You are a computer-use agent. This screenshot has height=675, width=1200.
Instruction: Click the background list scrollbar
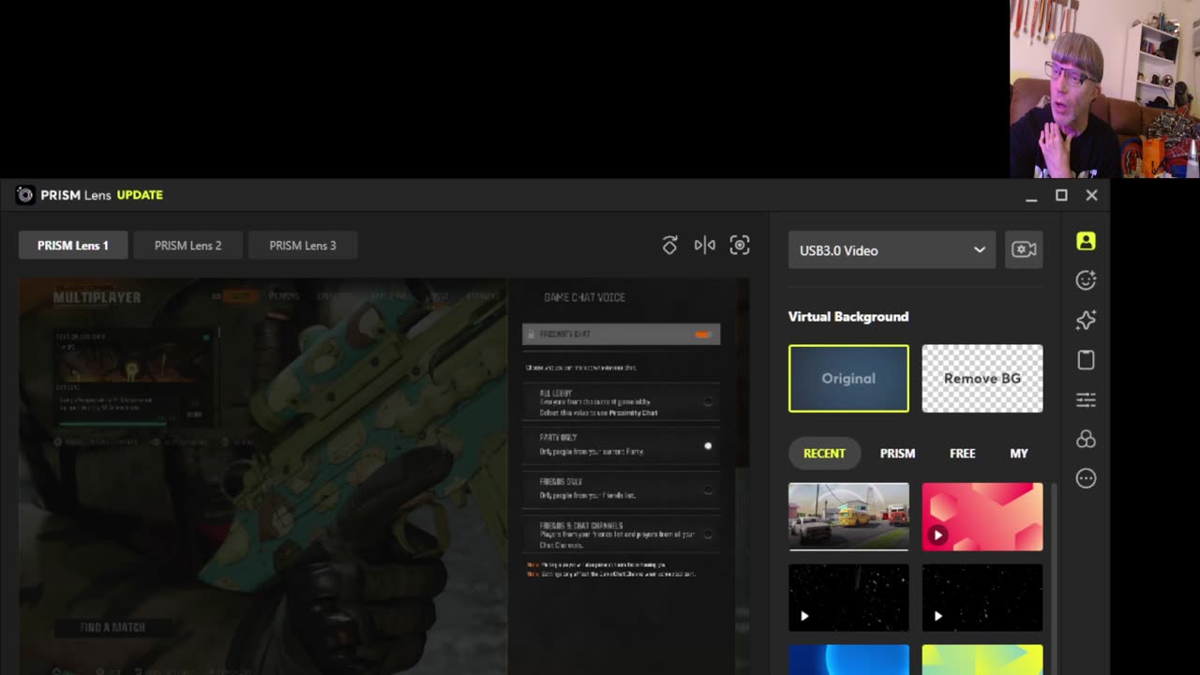point(1055,578)
